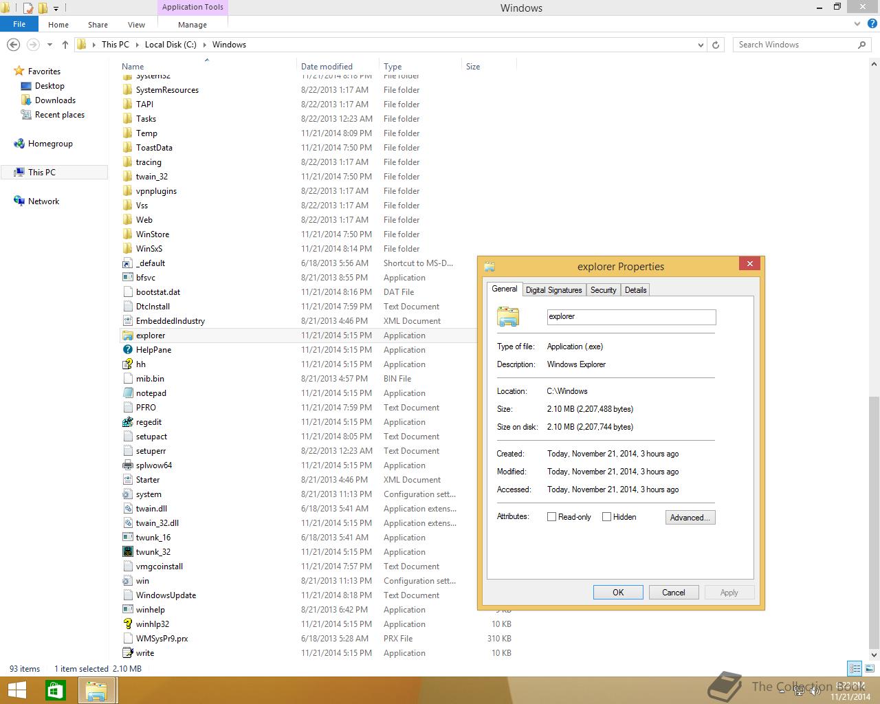880x704 pixels.
Task: Expand the This PC breadcrumb arrow
Action: point(137,45)
